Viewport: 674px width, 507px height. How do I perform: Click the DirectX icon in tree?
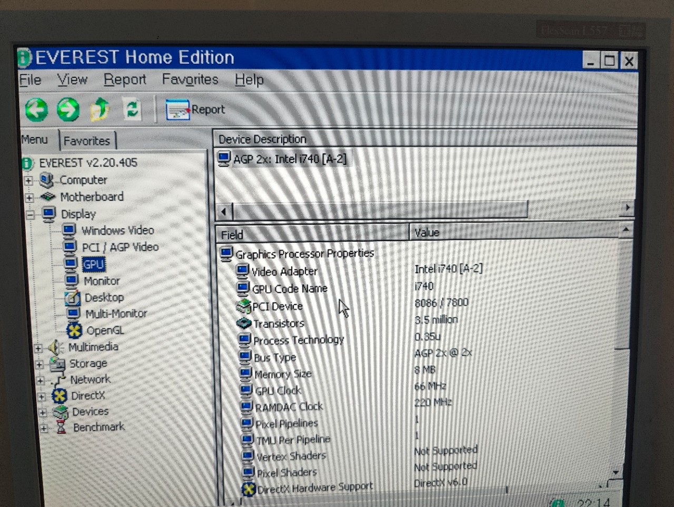coord(60,396)
